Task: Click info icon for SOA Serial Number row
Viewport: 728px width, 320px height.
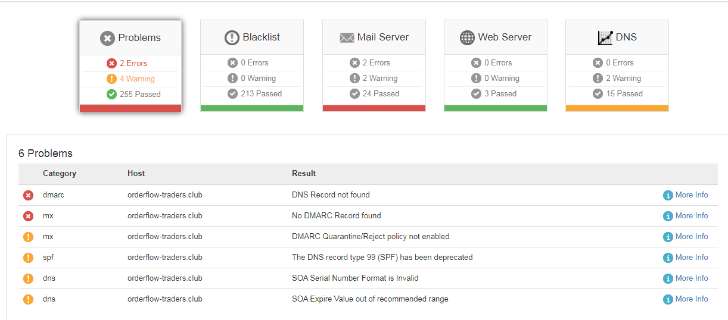Action: 668,278
